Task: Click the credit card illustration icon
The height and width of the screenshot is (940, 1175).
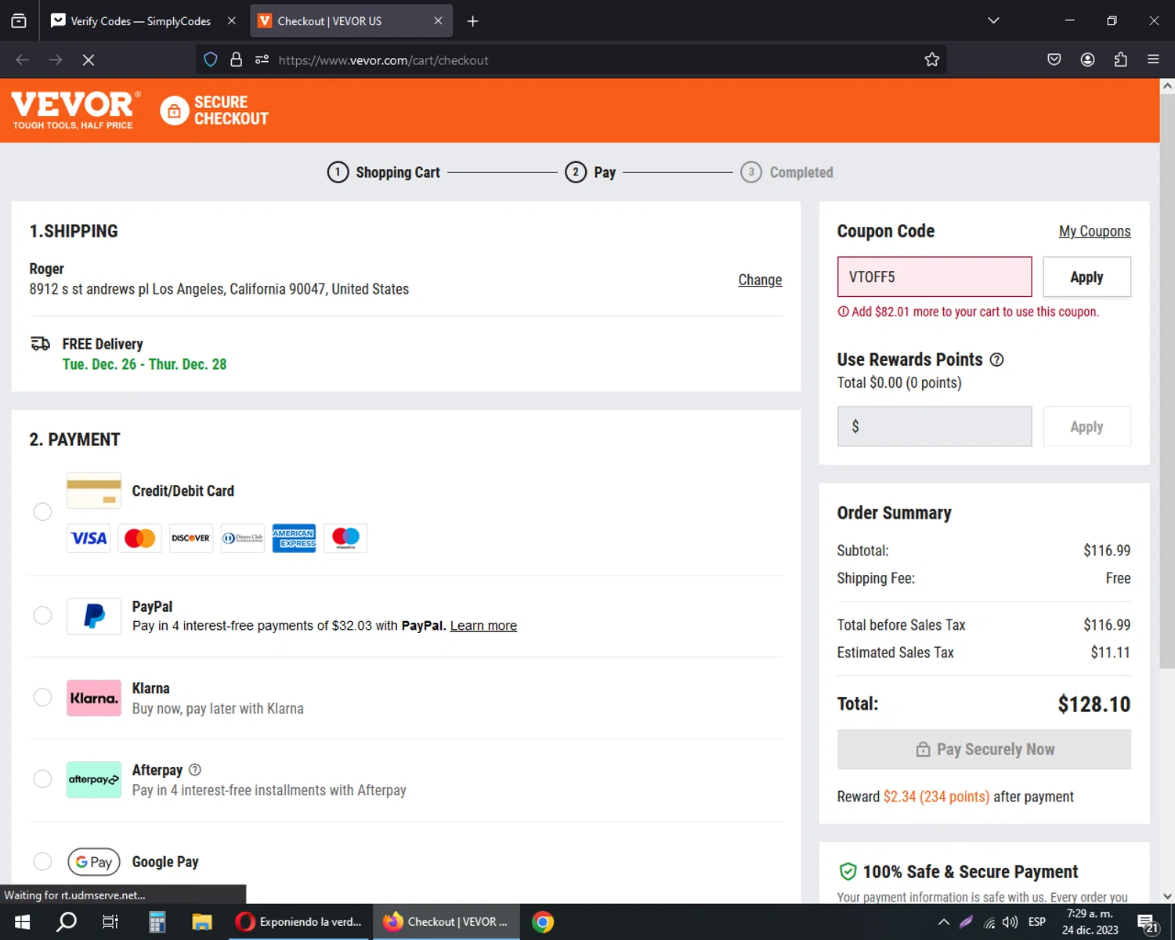Action: click(x=94, y=490)
